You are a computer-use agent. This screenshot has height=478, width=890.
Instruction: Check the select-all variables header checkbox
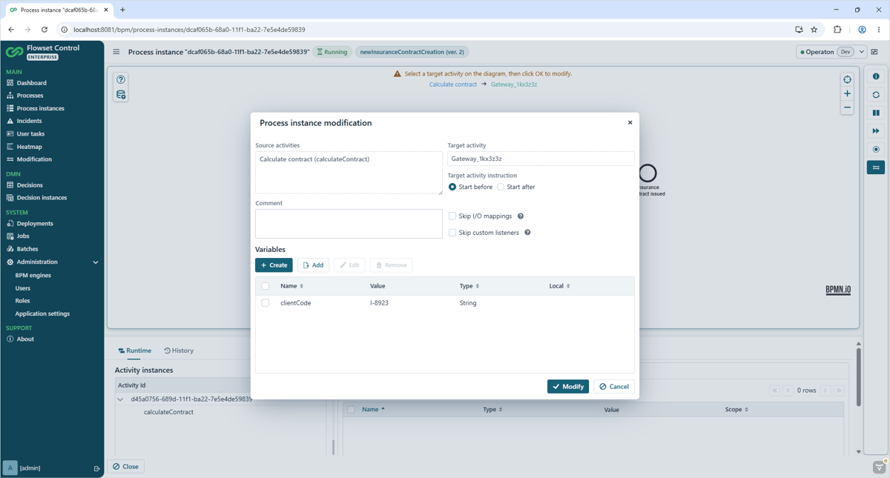tap(266, 286)
